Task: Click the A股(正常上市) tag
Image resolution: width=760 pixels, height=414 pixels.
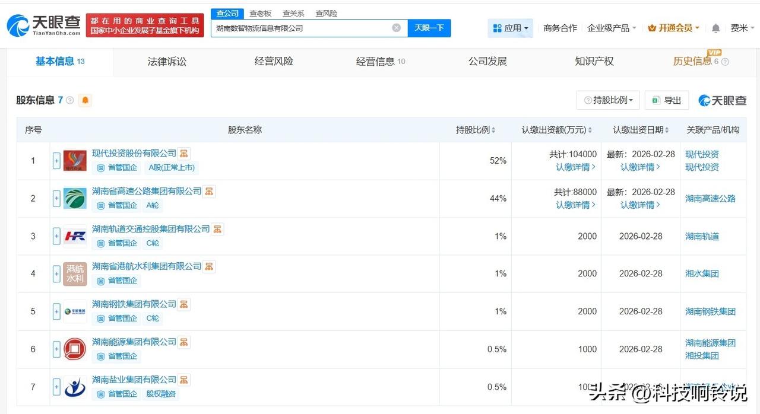Action: pyautogui.click(x=171, y=168)
